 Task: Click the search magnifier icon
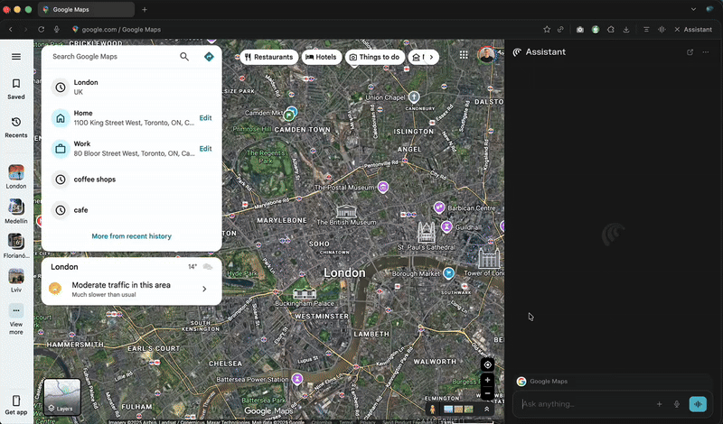(184, 57)
